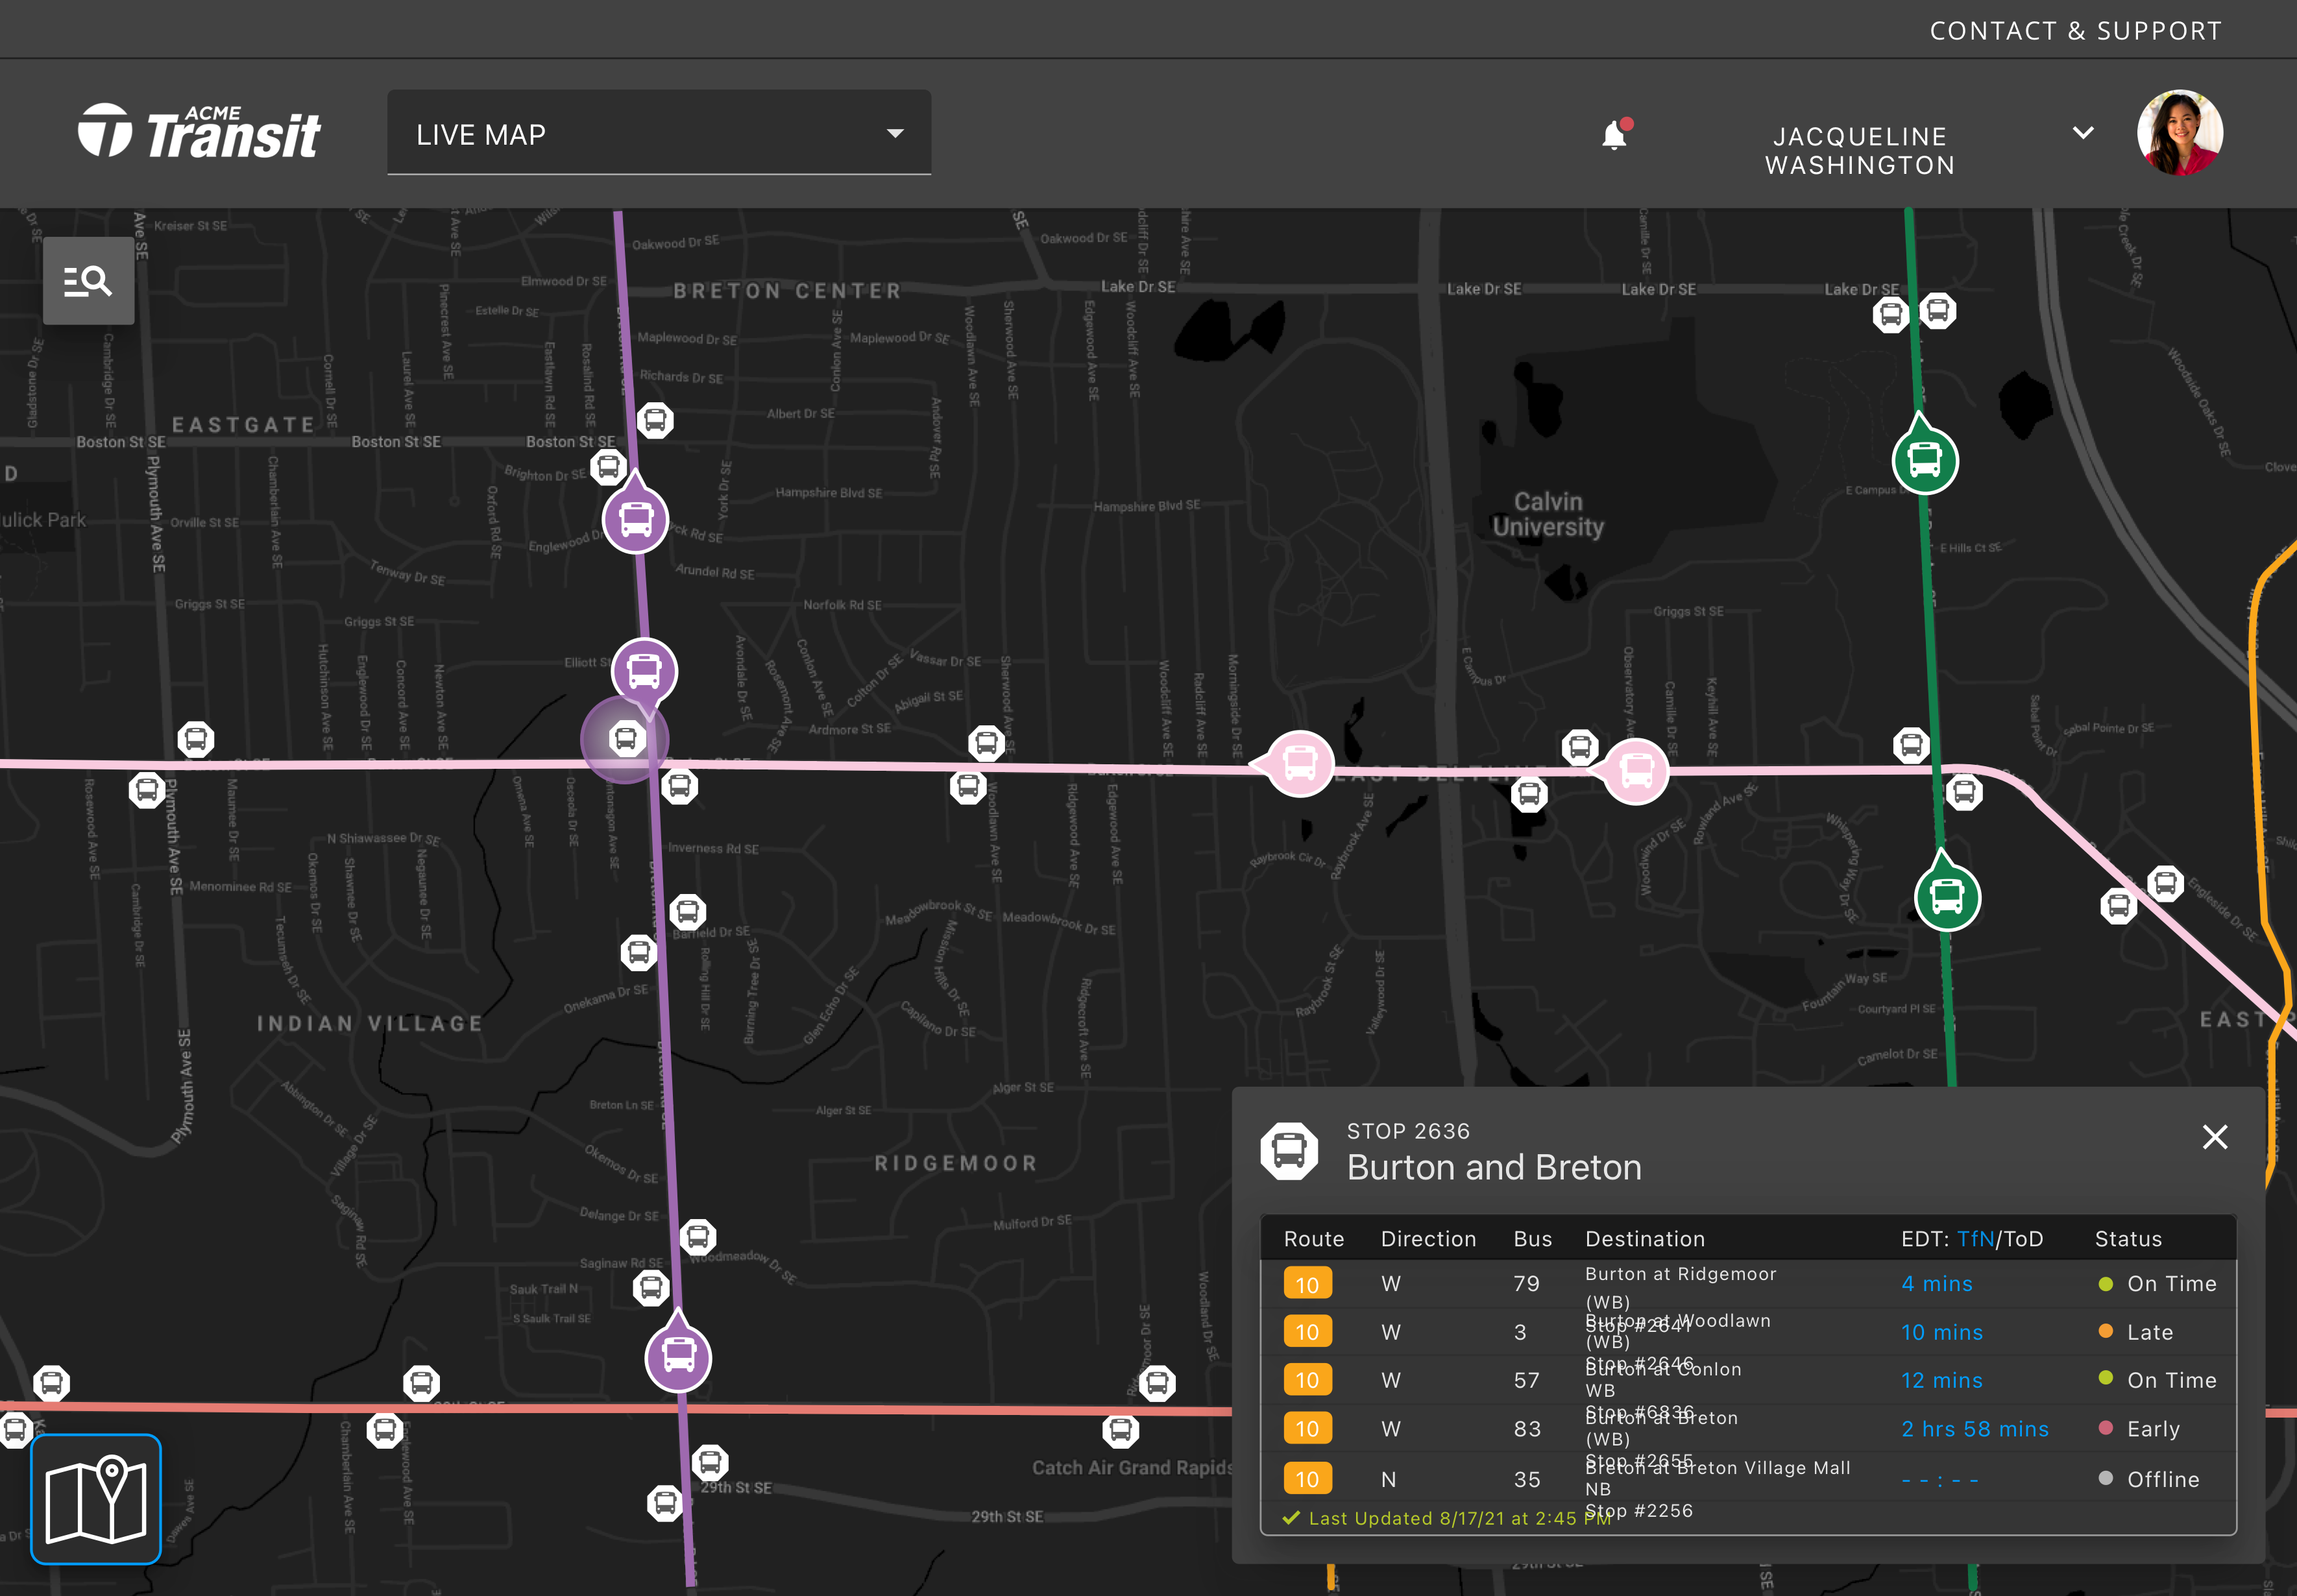2297x1596 pixels.
Task: Select the pink bus near Raybrook Ave
Action: click(x=1299, y=764)
